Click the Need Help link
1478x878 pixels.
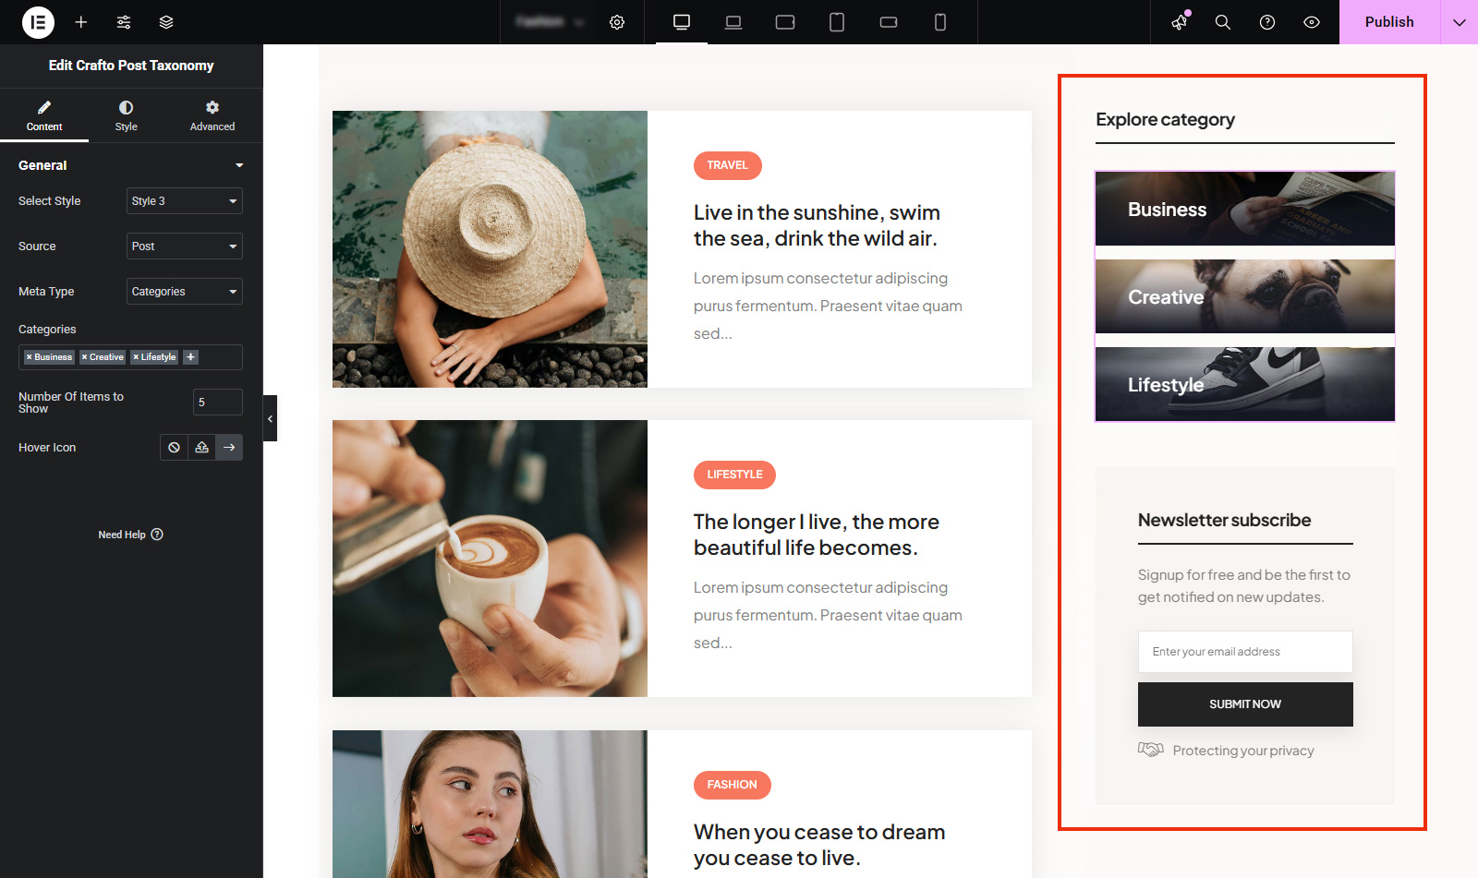(x=129, y=534)
